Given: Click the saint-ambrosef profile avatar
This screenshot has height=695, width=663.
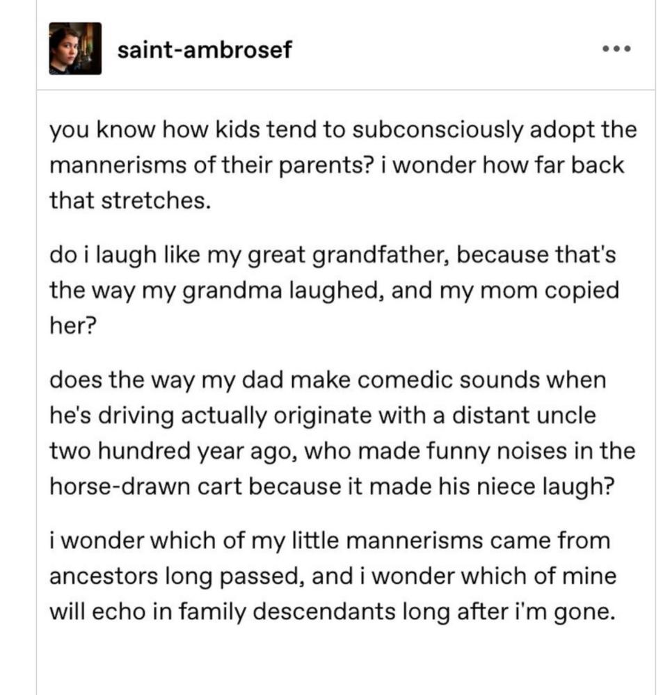Looking at the screenshot, I should coord(75,49).
